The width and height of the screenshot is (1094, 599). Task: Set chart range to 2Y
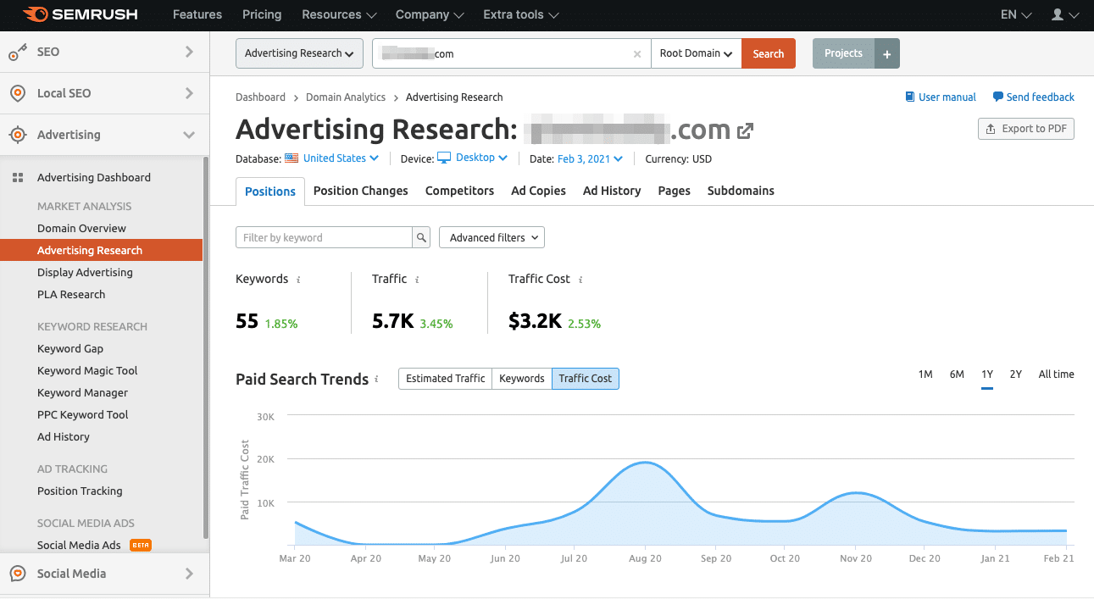tap(1016, 374)
